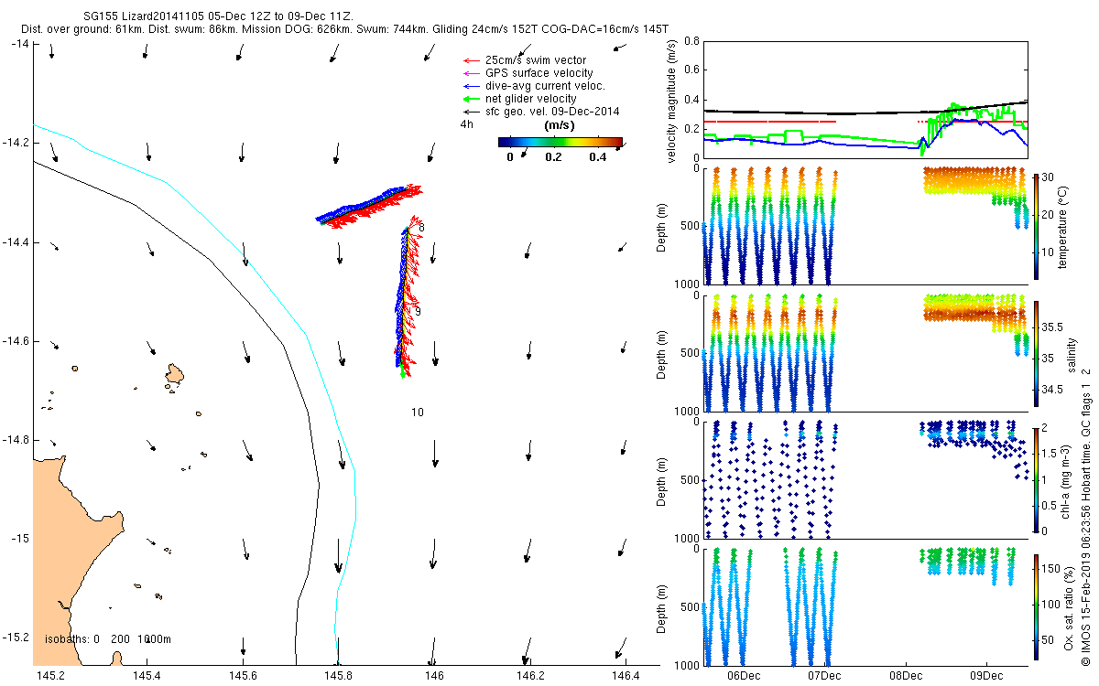1099x686 pixels.
Task: Click the magenta GPS surface velocity arrow
Action: click(x=471, y=73)
